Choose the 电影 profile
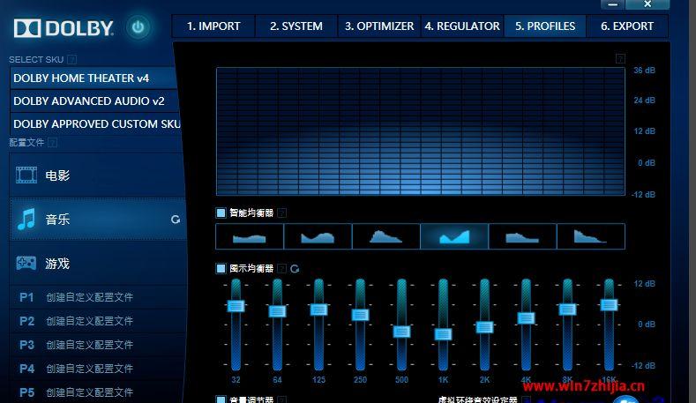 pyautogui.click(x=96, y=175)
